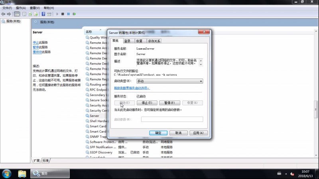Close the Server properties dialog

pyautogui.click(x=204, y=32)
